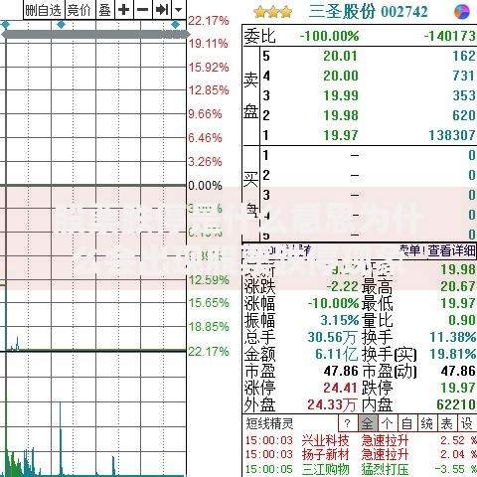Open the 查看详细 link

pyautogui.click(x=451, y=250)
